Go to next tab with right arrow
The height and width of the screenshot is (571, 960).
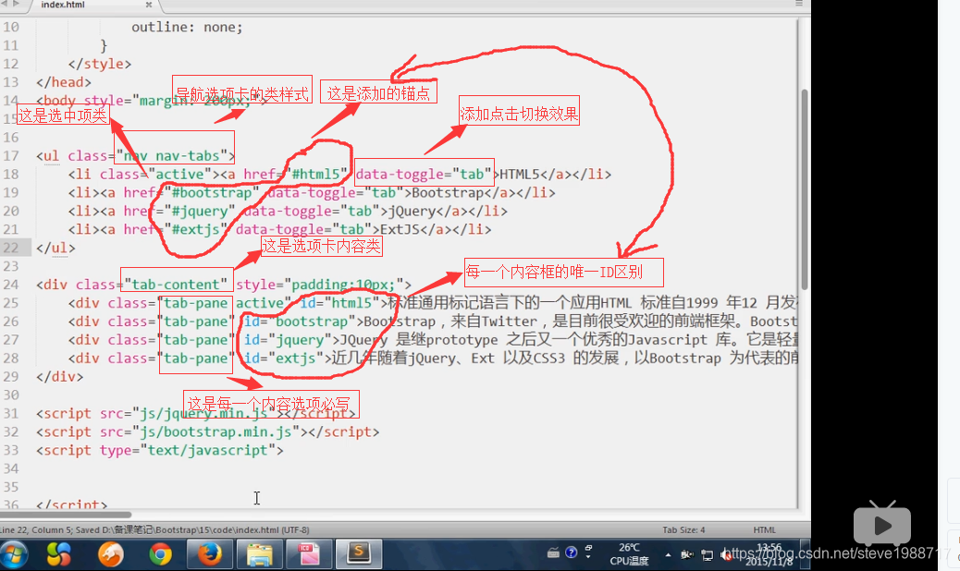click(16, 4)
